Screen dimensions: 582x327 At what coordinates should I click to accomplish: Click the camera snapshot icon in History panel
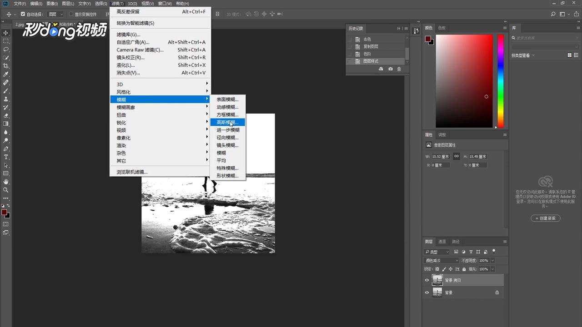[390, 69]
